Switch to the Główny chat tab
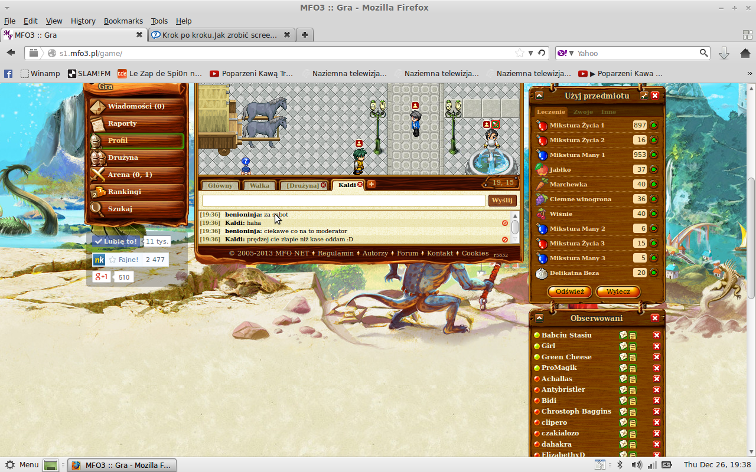Image resolution: width=756 pixels, height=472 pixels. pyautogui.click(x=220, y=185)
